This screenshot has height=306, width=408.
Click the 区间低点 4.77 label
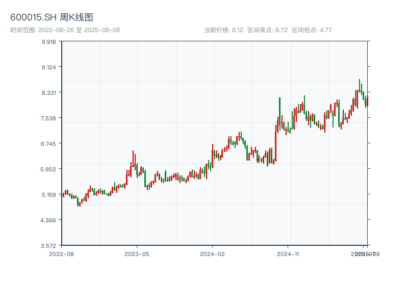(312, 30)
